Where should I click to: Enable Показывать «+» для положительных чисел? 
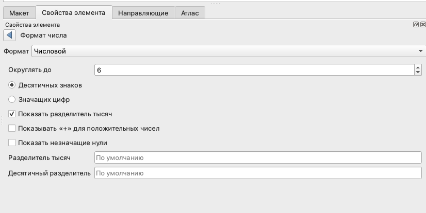click(x=12, y=128)
